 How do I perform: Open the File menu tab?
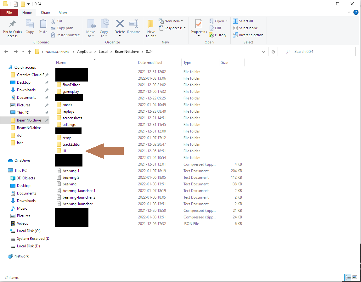tap(9, 13)
